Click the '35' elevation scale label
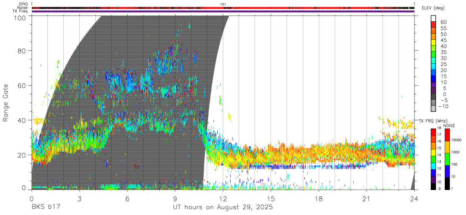Image resolution: width=466 pixels, height=215 pixels. [443, 52]
